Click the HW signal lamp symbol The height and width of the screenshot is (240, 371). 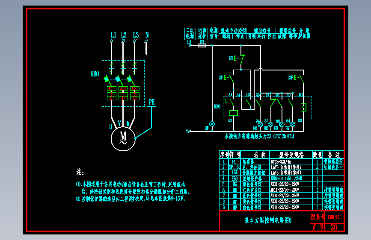coord(212,124)
